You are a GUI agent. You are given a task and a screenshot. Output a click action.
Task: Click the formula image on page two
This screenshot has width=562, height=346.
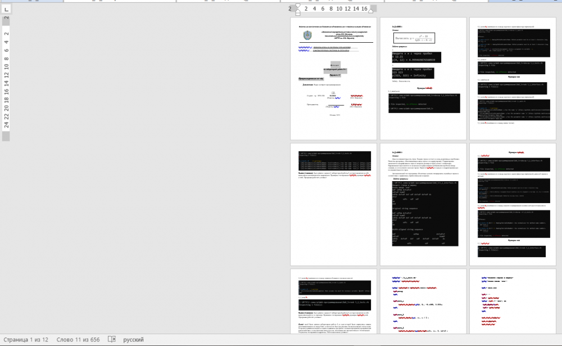pyautogui.click(x=414, y=38)
